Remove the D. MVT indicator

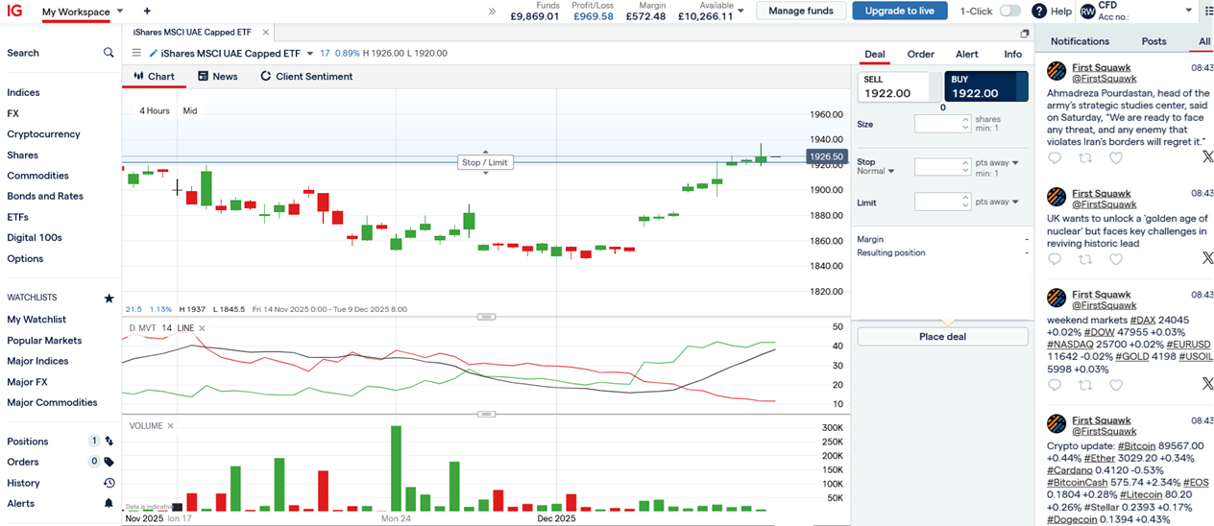point(202,328)
